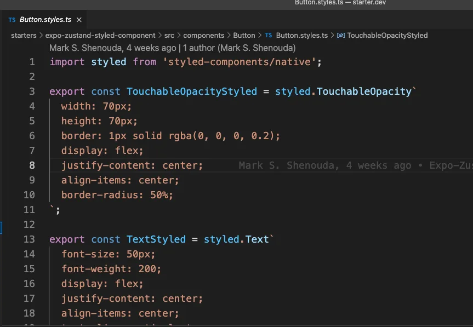The image size is (473, 327).
Task: Open the starters breadcrumb item
Action: pyautogui.click(x=22, y=35)
